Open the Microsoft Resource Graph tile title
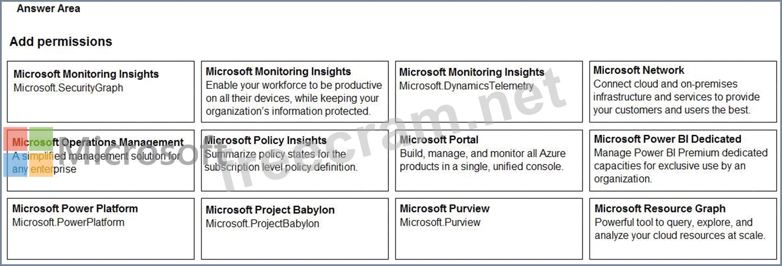The image size is (782, 266). [659, 209]
